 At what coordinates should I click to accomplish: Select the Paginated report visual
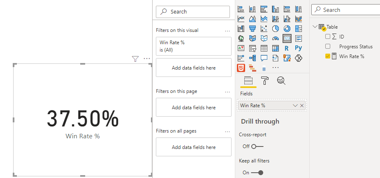coord(275,58)
